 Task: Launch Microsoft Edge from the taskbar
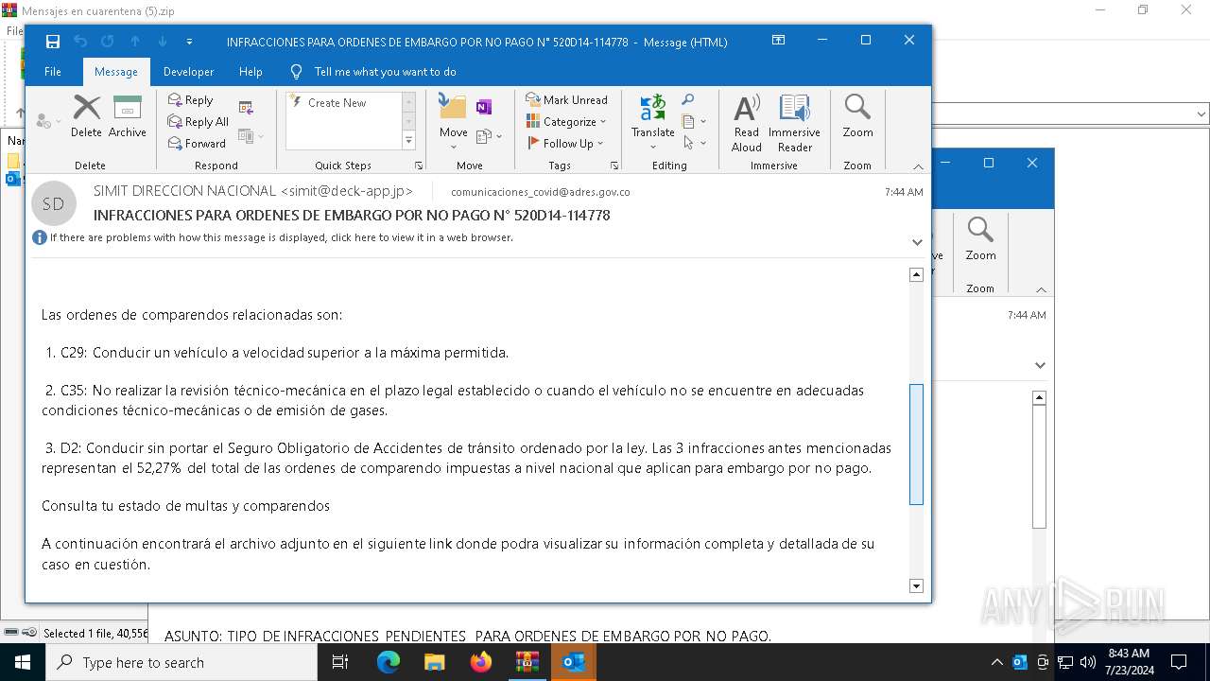389,662
